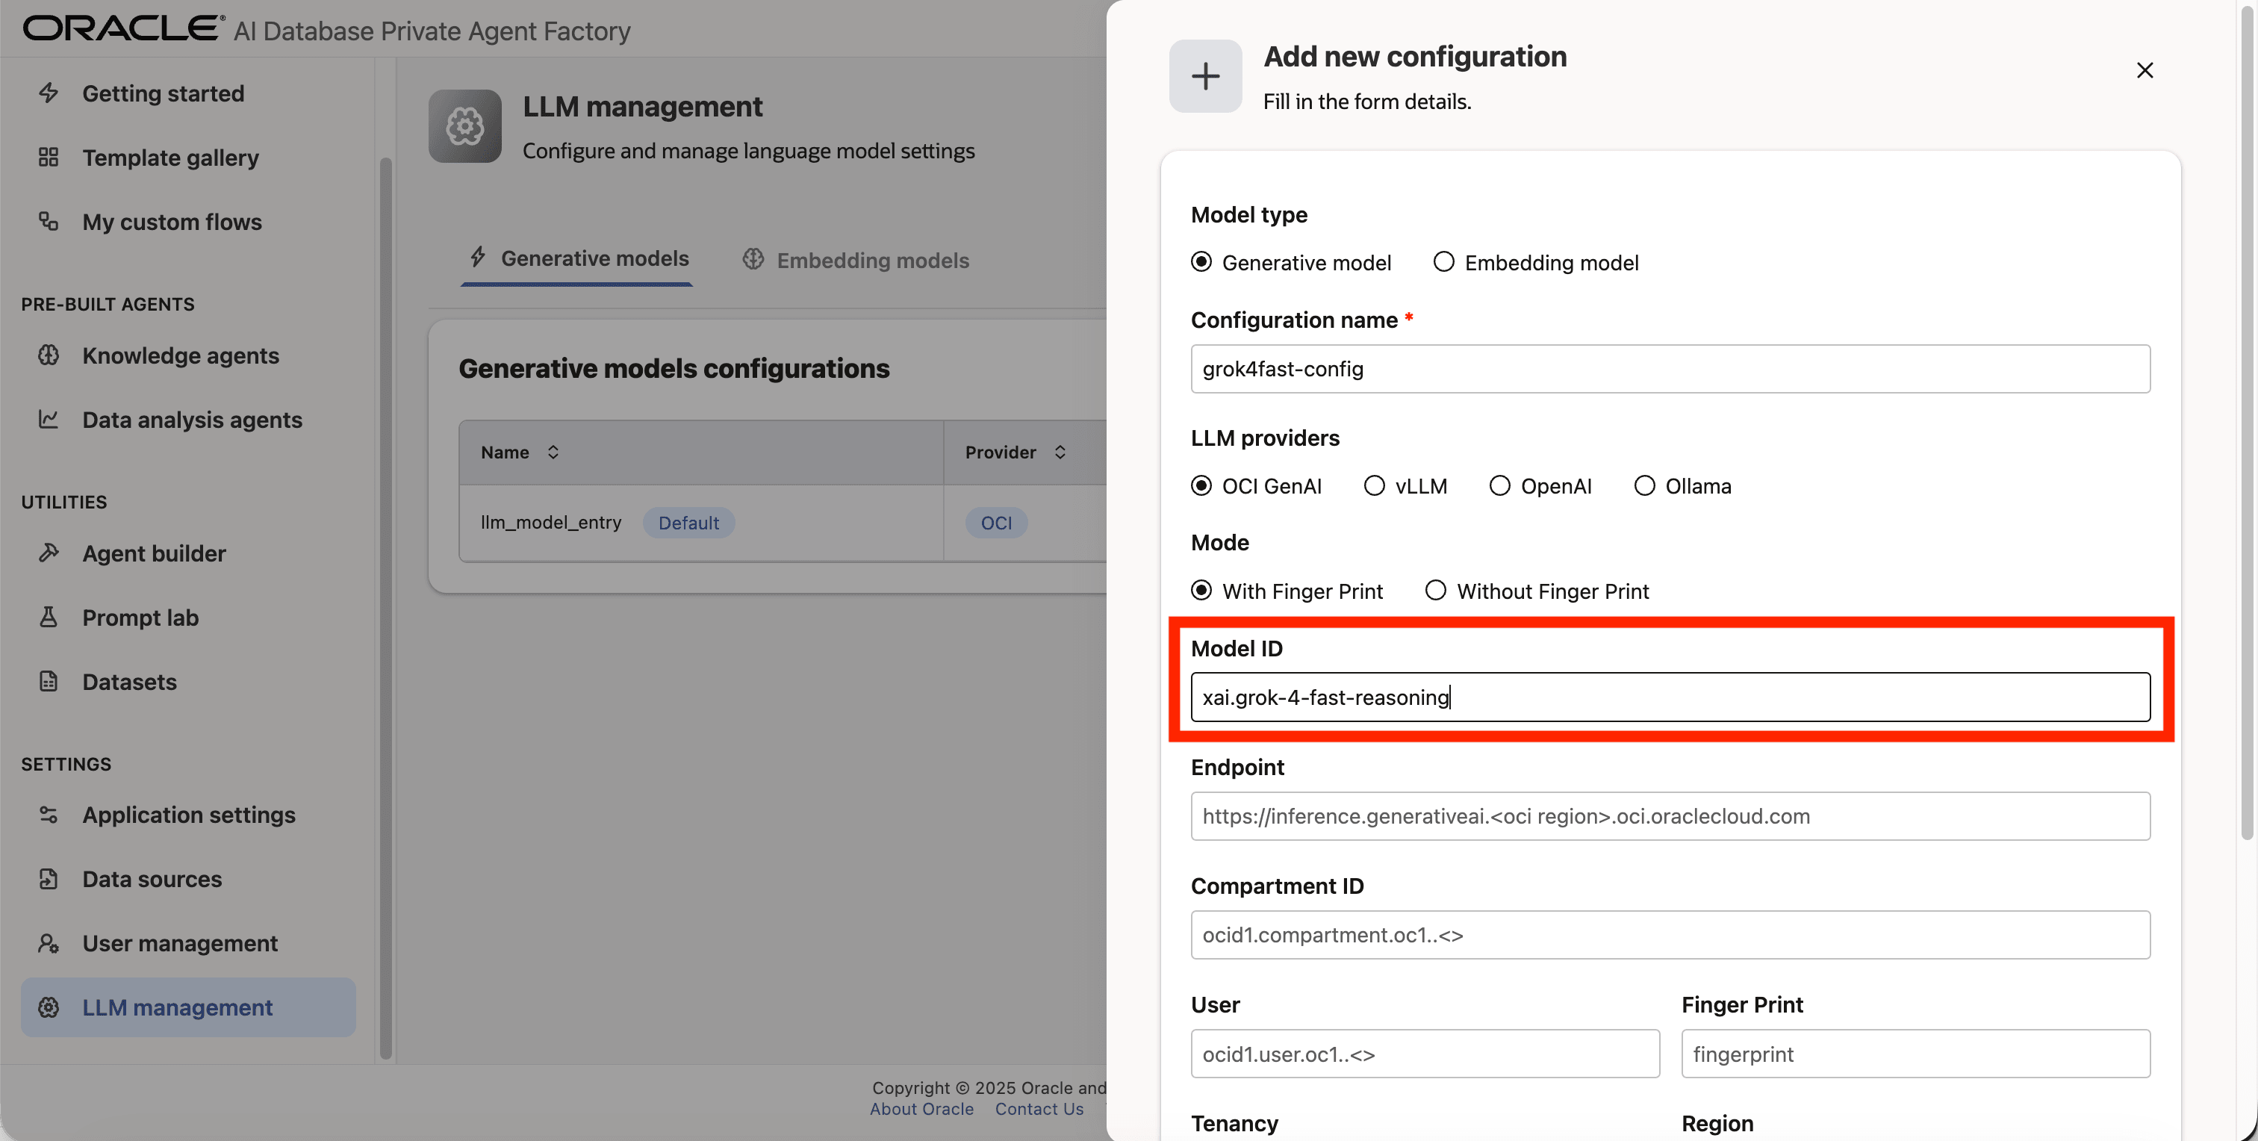Open Template gallery grid icon

49,158
